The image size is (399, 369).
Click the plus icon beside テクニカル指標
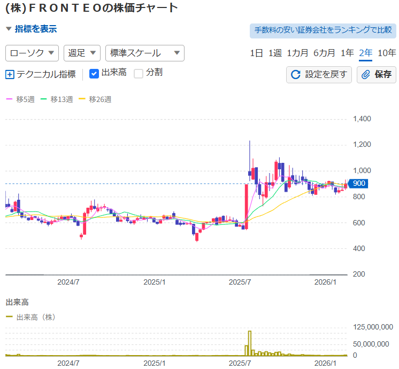point(10,74)
